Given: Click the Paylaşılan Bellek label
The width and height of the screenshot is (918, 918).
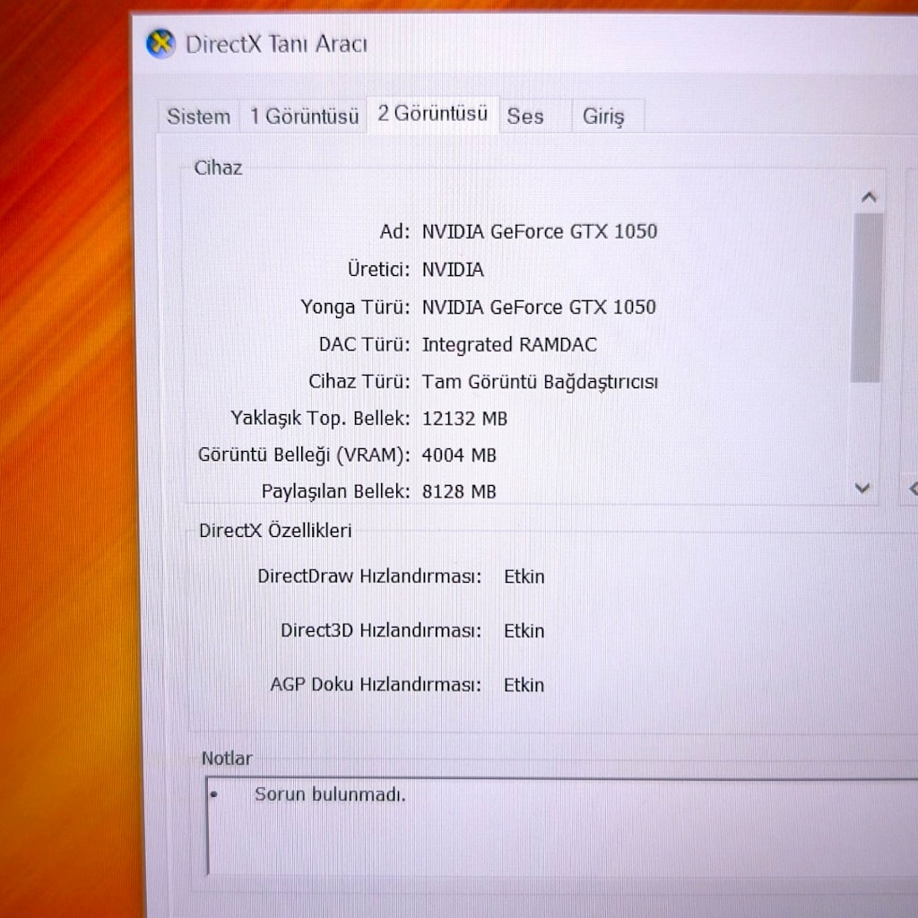Looking at the screenshot, I should [x=335, y=492].
